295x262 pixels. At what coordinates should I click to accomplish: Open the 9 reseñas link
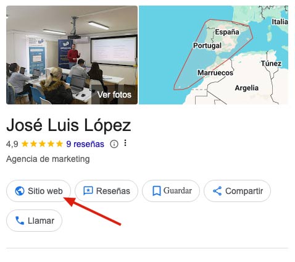(x=85, y=144)
